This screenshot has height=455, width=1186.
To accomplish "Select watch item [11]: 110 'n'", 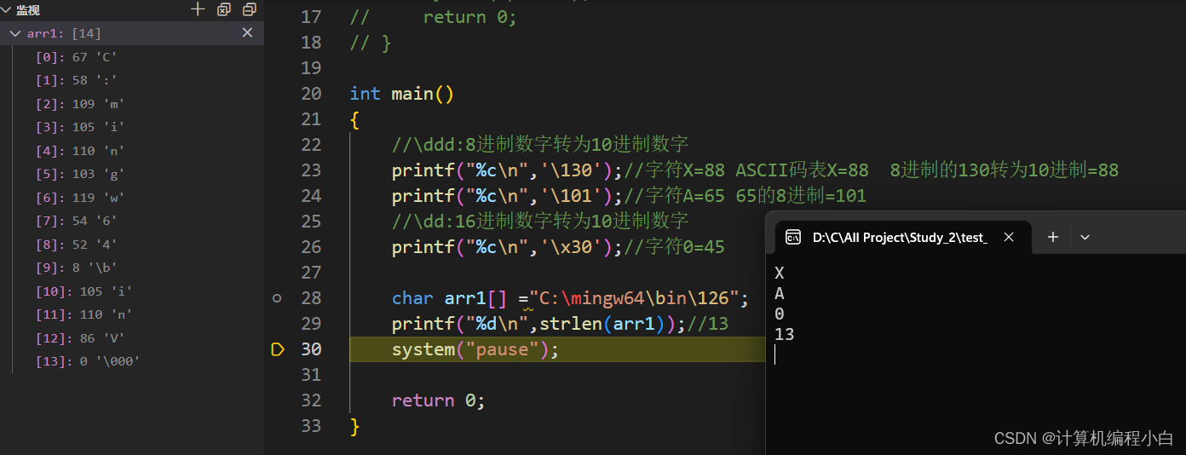I will 84,314.
